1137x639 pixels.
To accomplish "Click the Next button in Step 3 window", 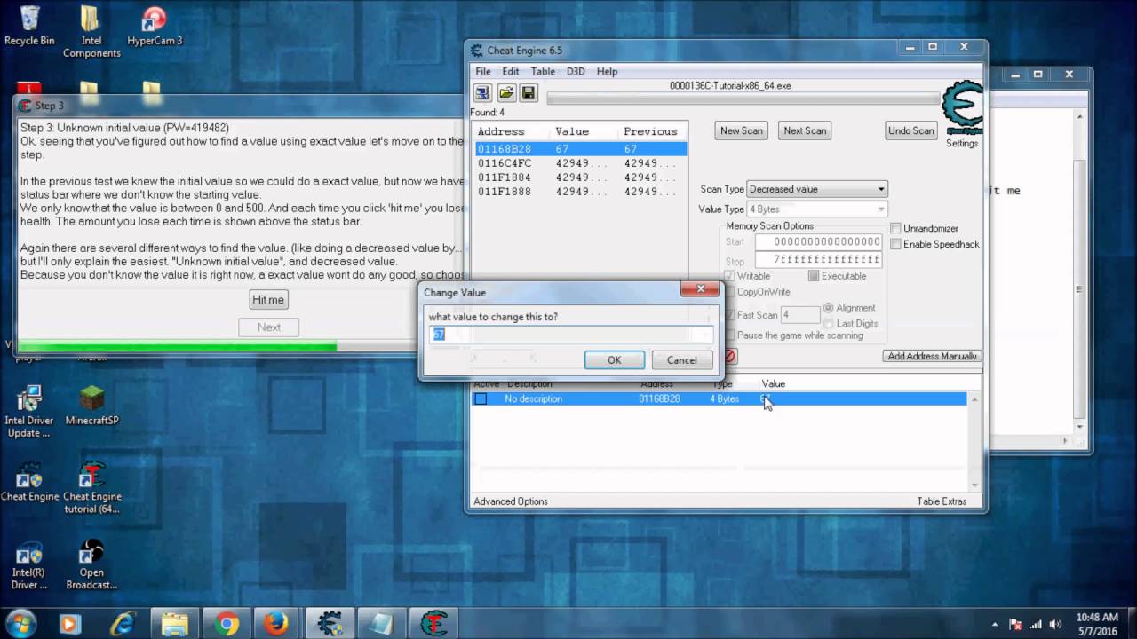I will [x=269, y=327].
